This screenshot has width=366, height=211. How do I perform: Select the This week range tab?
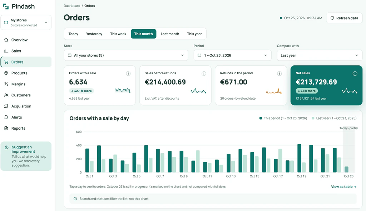tap(118, 34)
